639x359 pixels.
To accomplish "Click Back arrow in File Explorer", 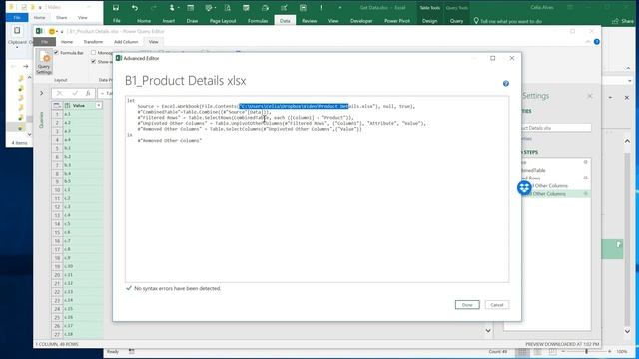I will click(x=13, y=66).
